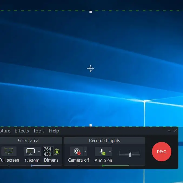Viewport: 183px width, 183px height.
Task: Click the Dimens label
Action: 51,160
